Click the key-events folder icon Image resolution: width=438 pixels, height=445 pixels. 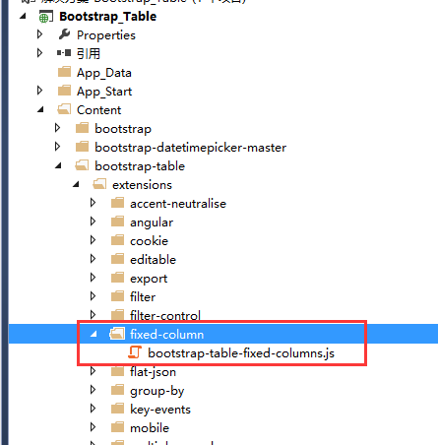117,409
